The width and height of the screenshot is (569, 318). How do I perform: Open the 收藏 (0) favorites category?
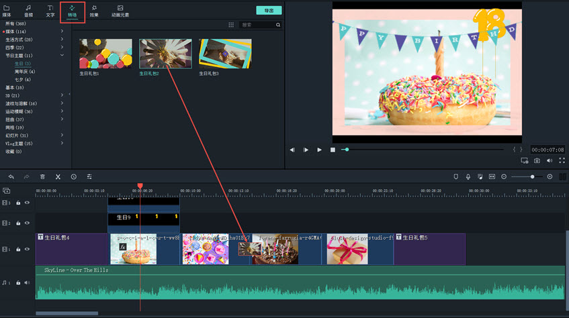coord(13,151)
